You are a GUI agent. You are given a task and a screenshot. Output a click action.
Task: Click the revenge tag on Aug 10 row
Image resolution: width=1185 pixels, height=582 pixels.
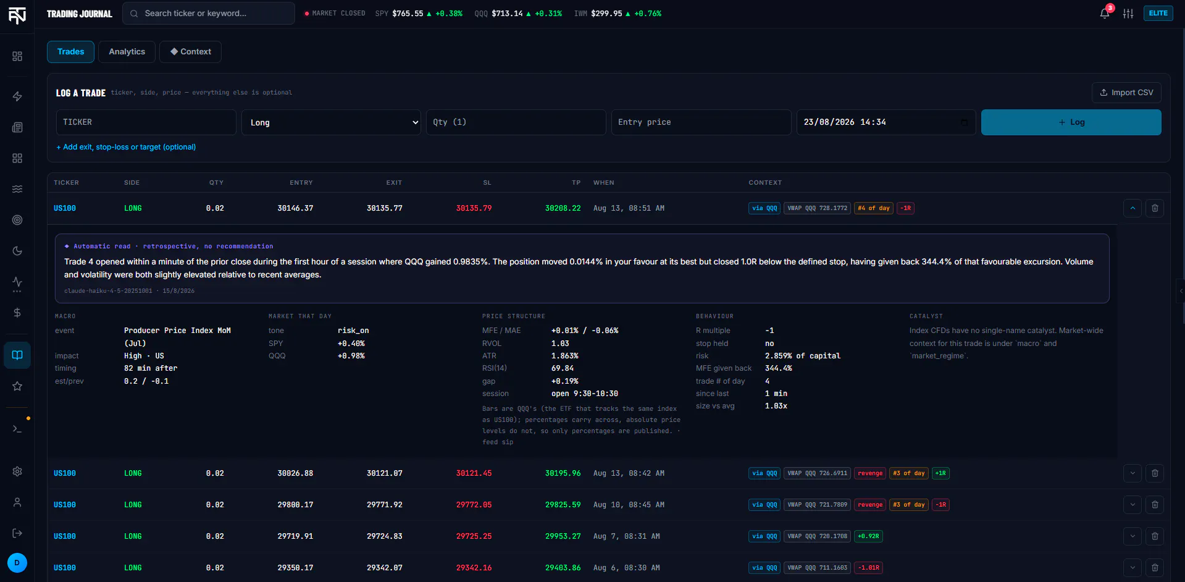pyautogui.click(x=870, y=505)
